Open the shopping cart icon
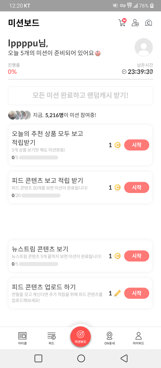Viewport: 161px width, 368px height. coord(122,23)
